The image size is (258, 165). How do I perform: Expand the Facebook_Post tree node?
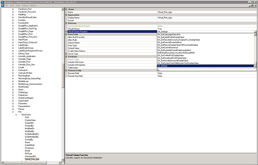13,9
